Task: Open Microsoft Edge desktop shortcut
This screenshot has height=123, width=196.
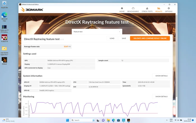Action: coord(4,17)
